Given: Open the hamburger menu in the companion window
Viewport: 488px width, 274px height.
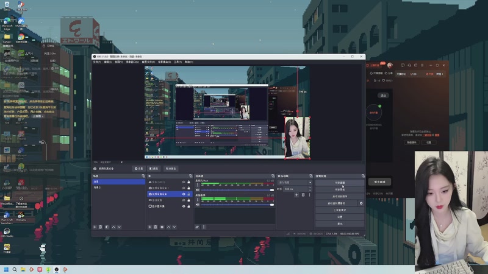Looking at the screenshot, I should 422,65.
